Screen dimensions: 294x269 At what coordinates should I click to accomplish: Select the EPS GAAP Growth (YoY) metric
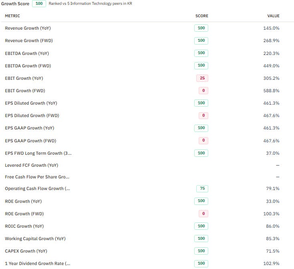(29, 128)
